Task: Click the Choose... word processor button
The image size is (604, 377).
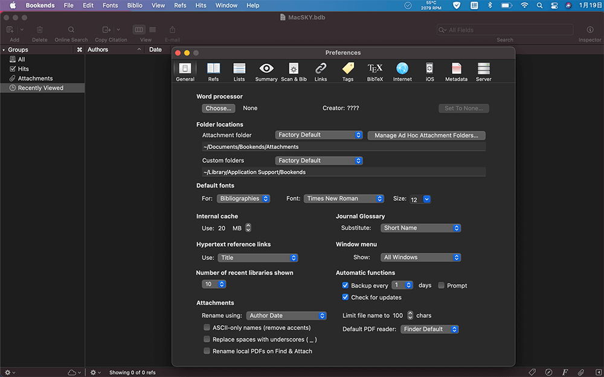Action: (219, 108)
